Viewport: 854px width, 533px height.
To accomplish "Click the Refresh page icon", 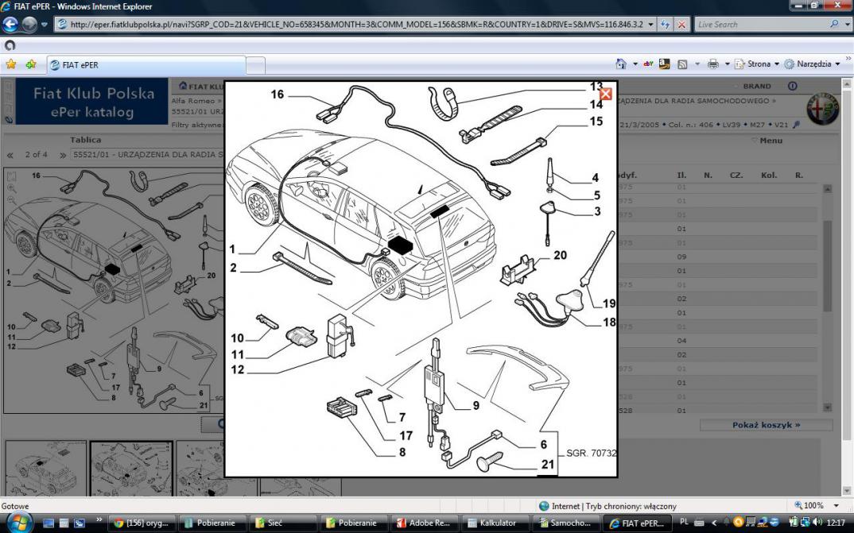I will [665, 25].
